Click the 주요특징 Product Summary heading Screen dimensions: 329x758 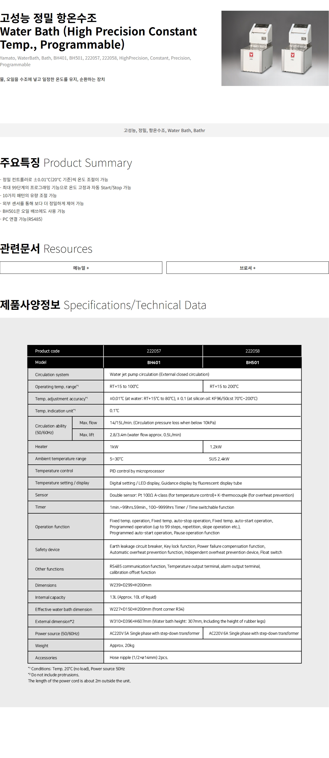click(x=66, y=163)
